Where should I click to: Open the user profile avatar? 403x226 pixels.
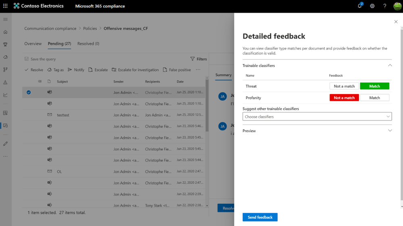[397, 6]
